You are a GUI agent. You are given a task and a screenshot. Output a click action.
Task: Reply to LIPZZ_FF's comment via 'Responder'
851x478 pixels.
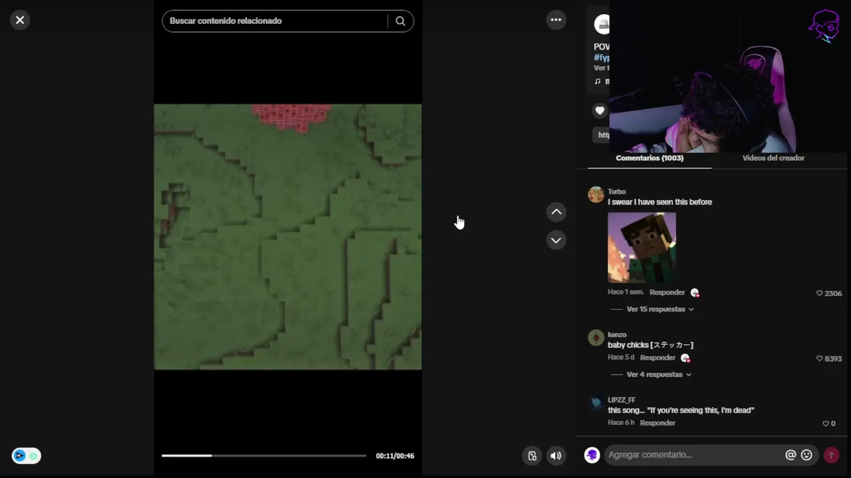tap(658, 423)
